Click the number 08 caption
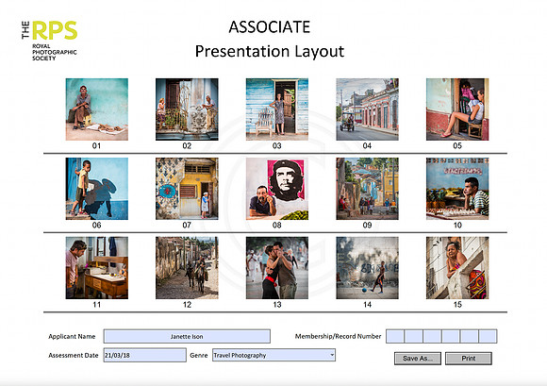547x386 pixels. tap(277, 226)
